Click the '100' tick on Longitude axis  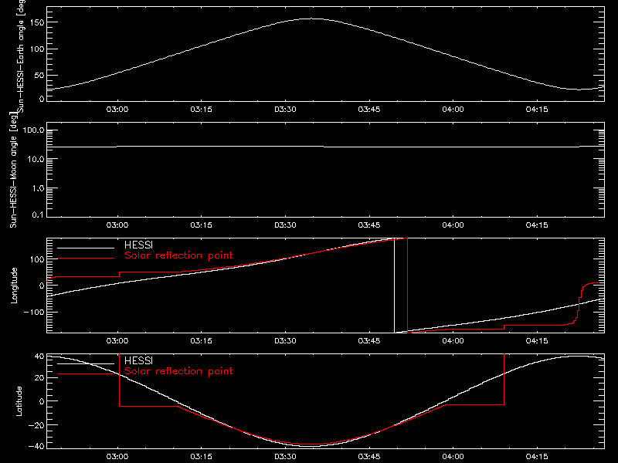(37, 259)
